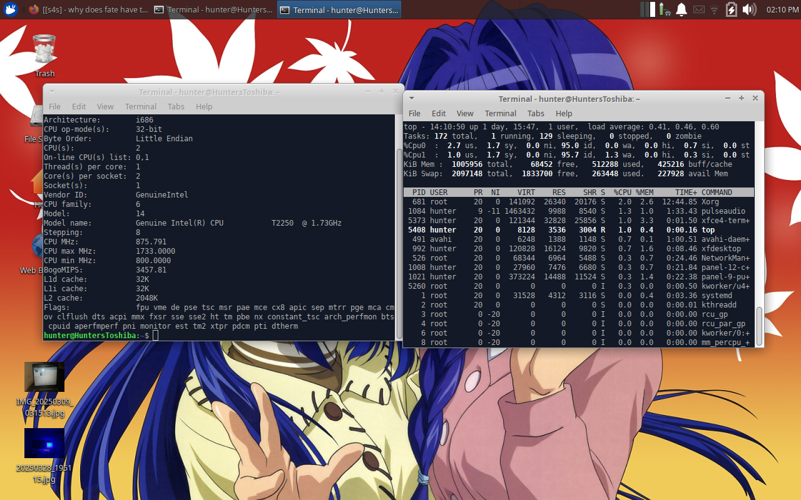
Task: Open Edit menu in the lscpu terminal
Action: click(x=79, y=106)
